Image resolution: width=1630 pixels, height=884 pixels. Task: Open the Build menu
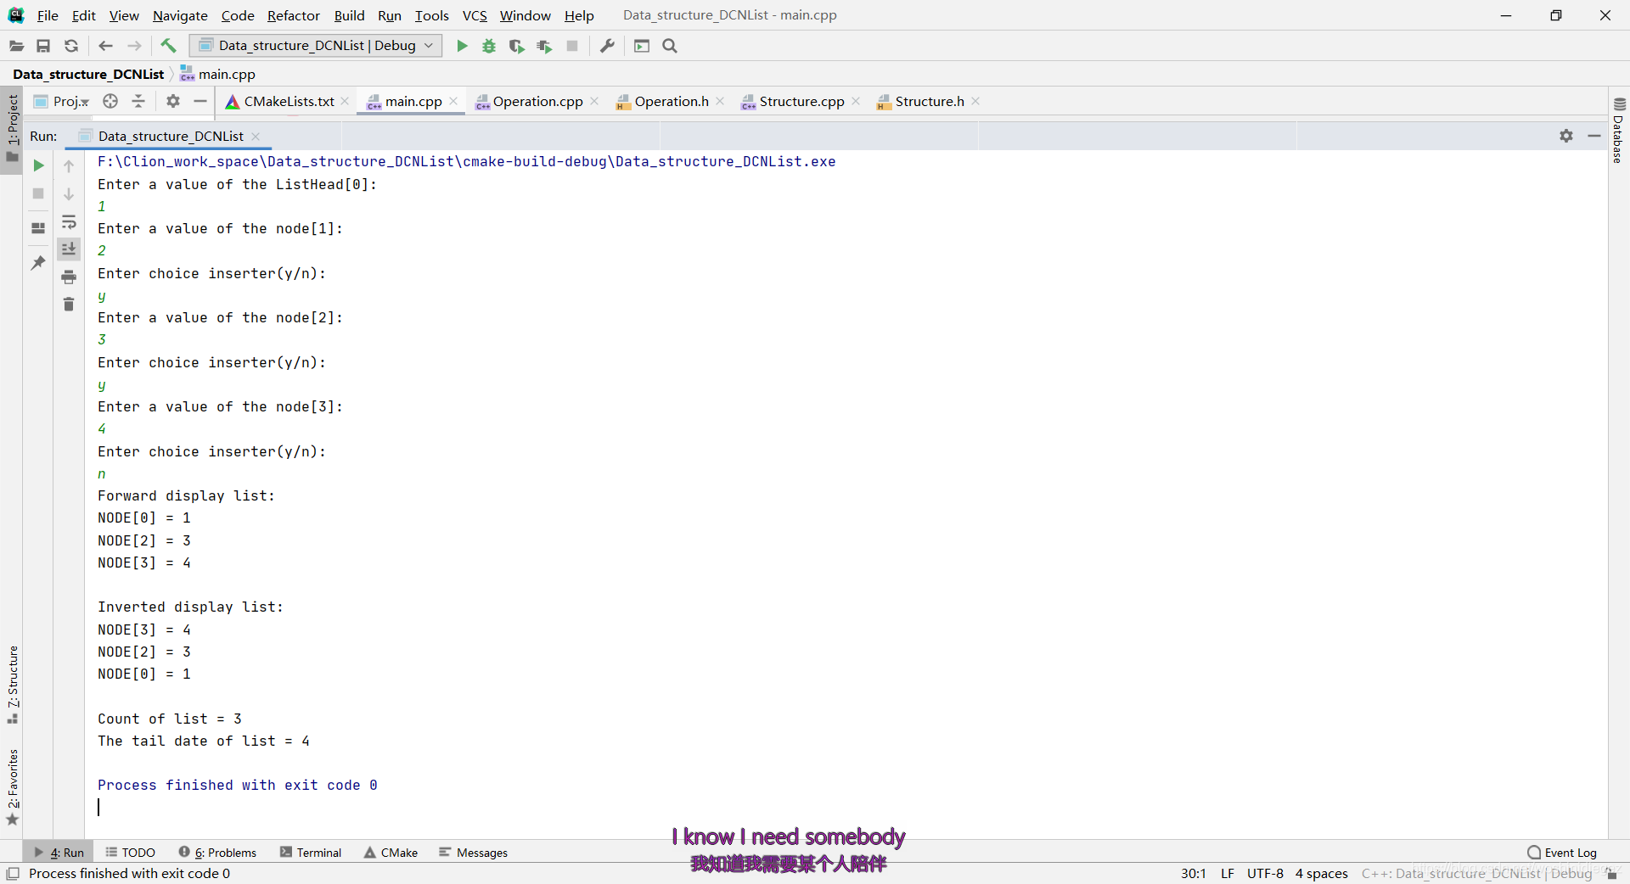coord(349,15)
